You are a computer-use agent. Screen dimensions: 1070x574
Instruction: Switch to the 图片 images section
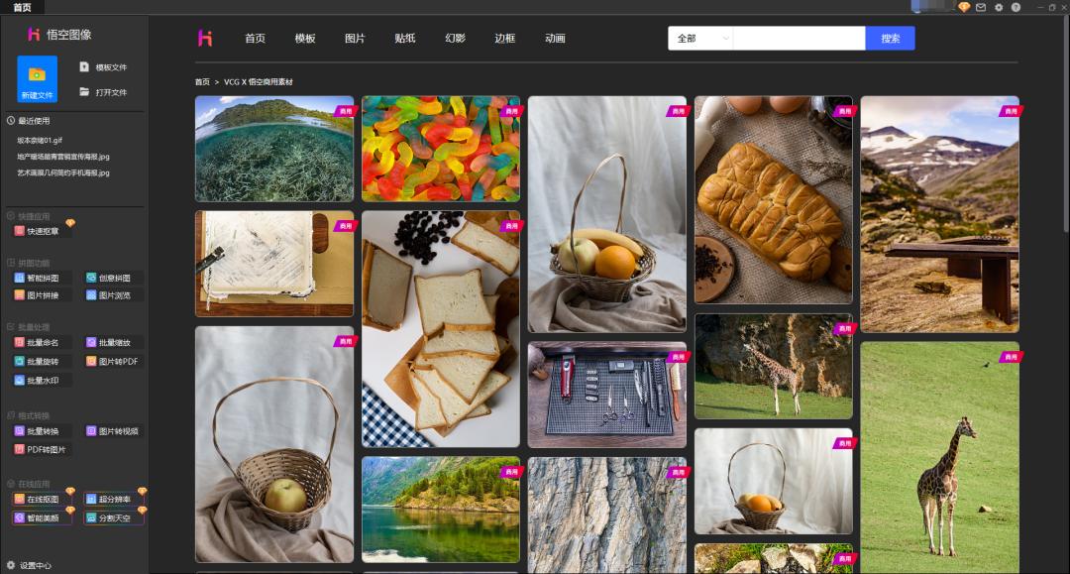355,39
